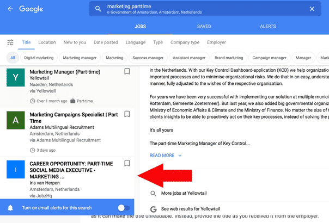Image resolution: width=329 pixels, height=223 pixels.
Task: Open Adams Multilingual Recruitment logo thumbnail
Action: (x=16, y=120)
